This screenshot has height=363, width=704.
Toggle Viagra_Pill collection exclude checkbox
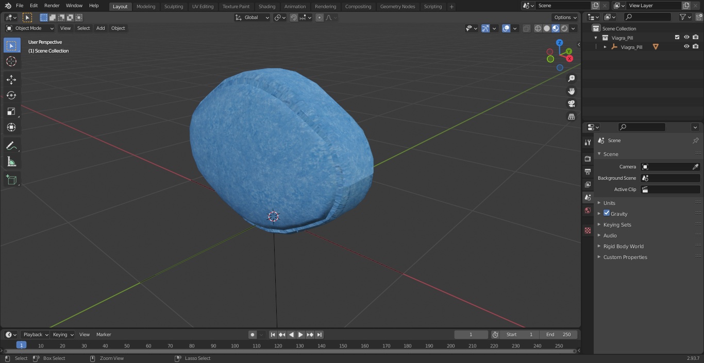point(677,38)
